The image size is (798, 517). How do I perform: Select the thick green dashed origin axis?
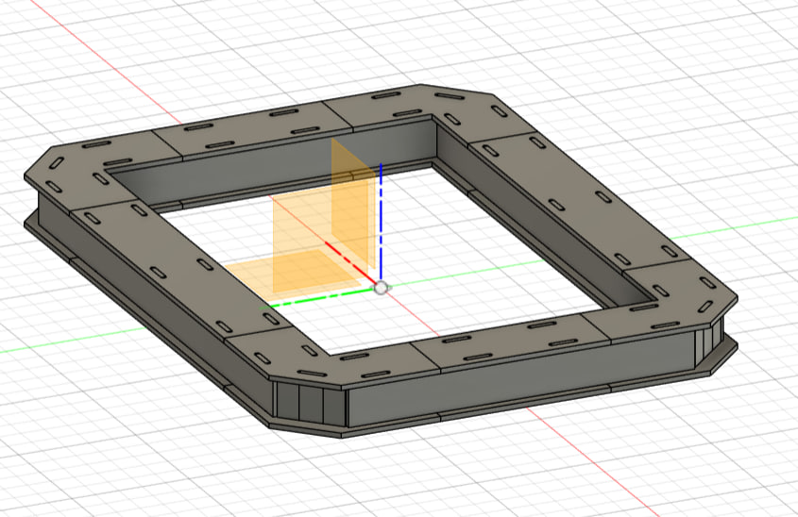317,298
